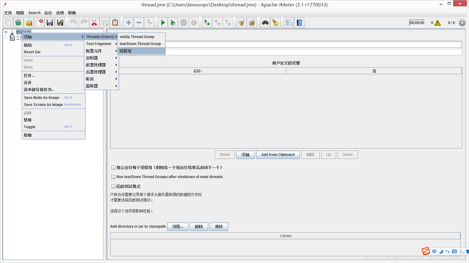Click the Open file folder icon
This screenshot has height=263, width=469.
29,23
